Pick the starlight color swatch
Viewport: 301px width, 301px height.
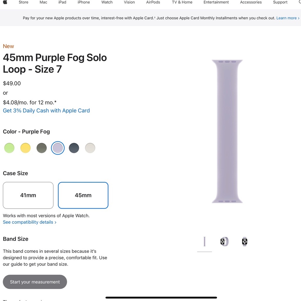click(x=90, y=148)
